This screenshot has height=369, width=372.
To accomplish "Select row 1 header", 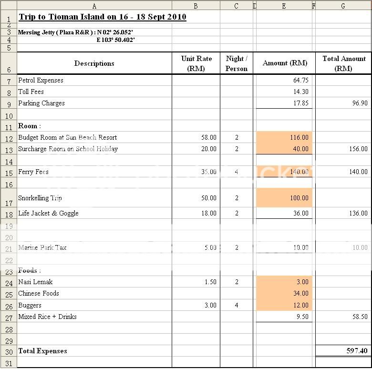I will [9, 17].
